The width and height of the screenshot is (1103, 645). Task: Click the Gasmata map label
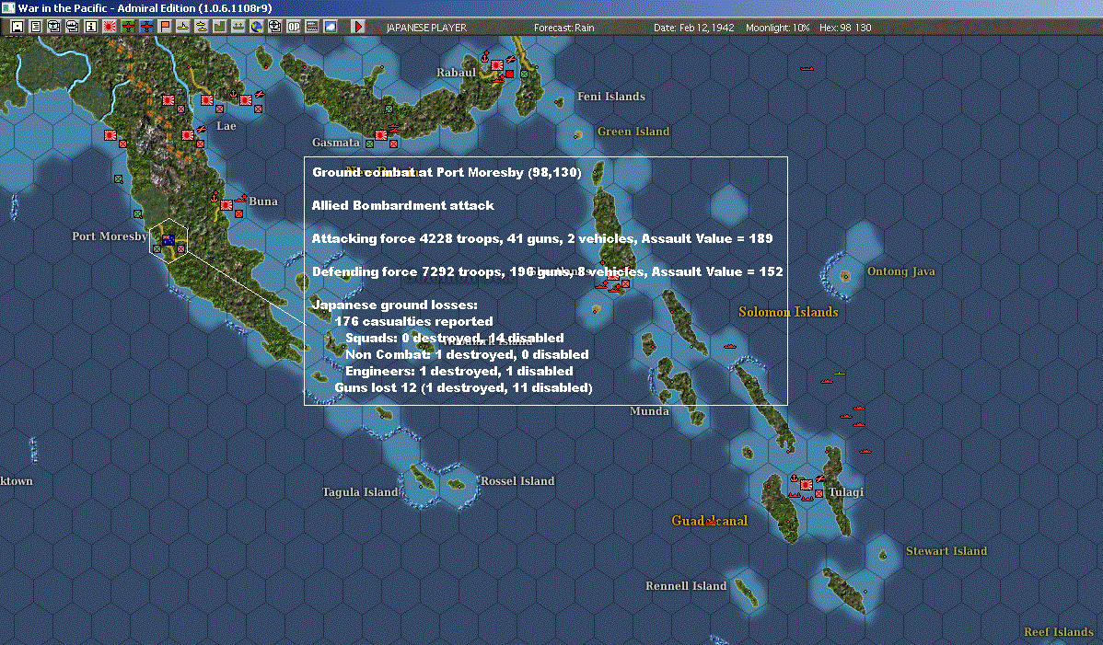click(x=335, y=143)
